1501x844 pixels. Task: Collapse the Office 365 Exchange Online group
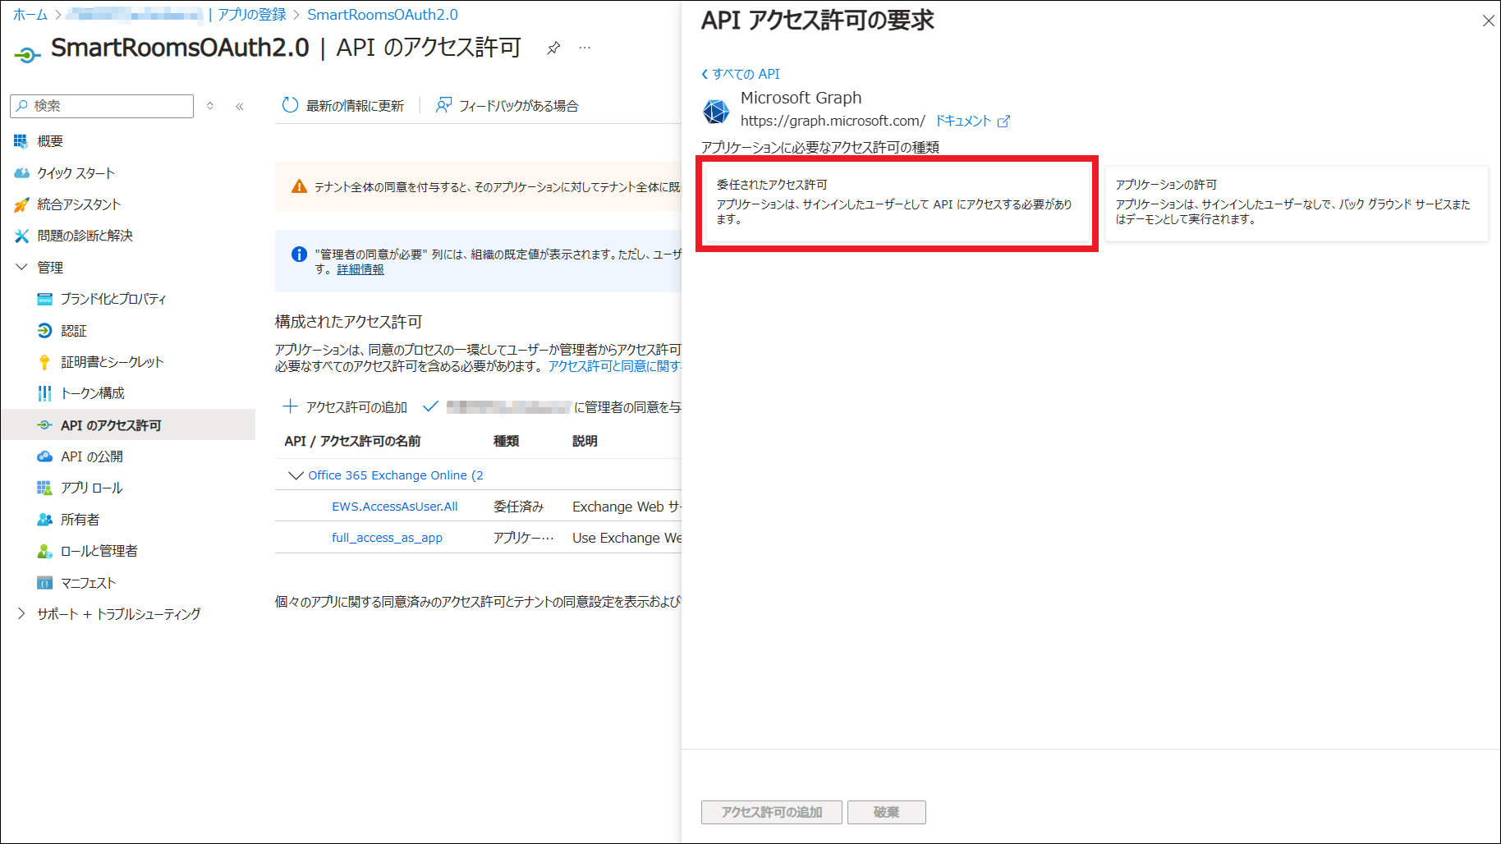296,475
